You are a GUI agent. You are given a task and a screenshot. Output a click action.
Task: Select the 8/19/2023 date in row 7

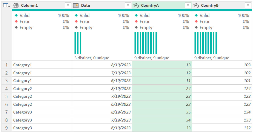[102, 112]
